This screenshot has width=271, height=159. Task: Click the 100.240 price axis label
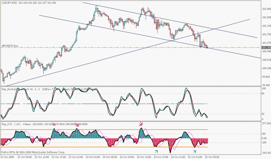[x=266, y=68]
